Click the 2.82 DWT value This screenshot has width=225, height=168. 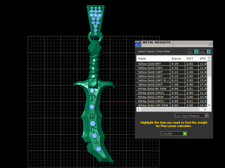coord(189,63)
